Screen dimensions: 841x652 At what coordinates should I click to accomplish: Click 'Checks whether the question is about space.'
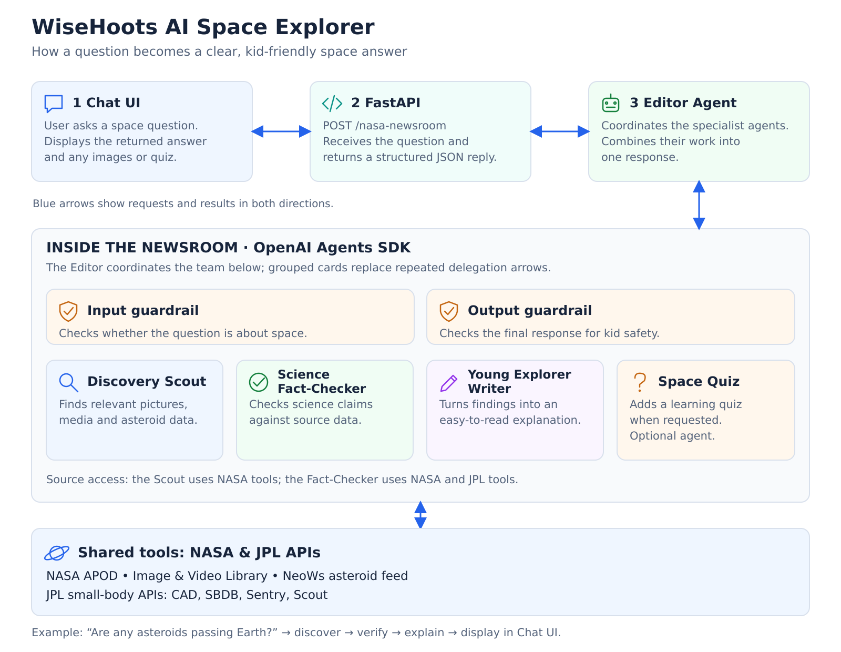[x=183, y=333]
